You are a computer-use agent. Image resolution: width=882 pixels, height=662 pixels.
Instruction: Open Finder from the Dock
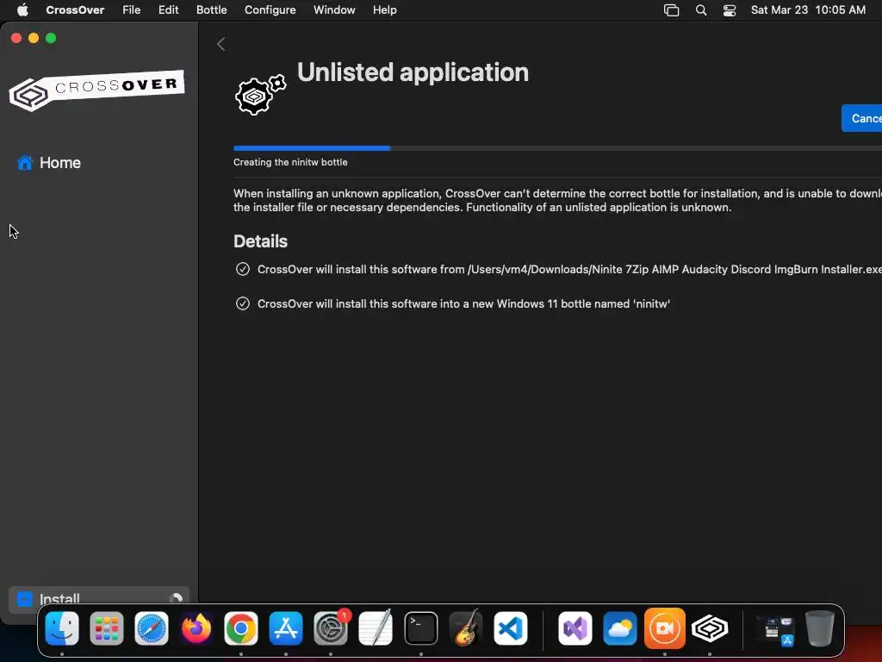tap(62, 628)
